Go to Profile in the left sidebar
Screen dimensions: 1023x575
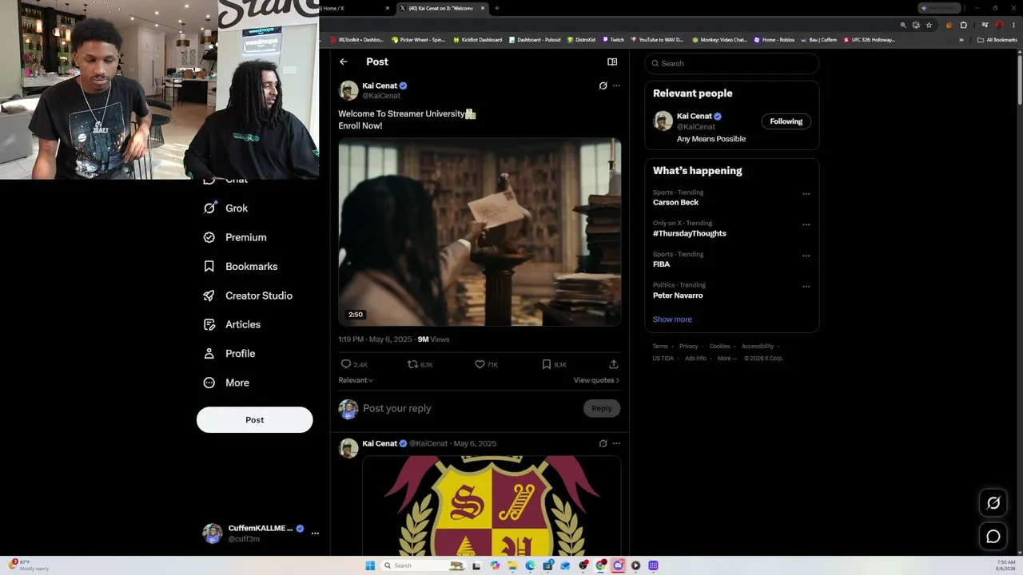coord(229,354)
